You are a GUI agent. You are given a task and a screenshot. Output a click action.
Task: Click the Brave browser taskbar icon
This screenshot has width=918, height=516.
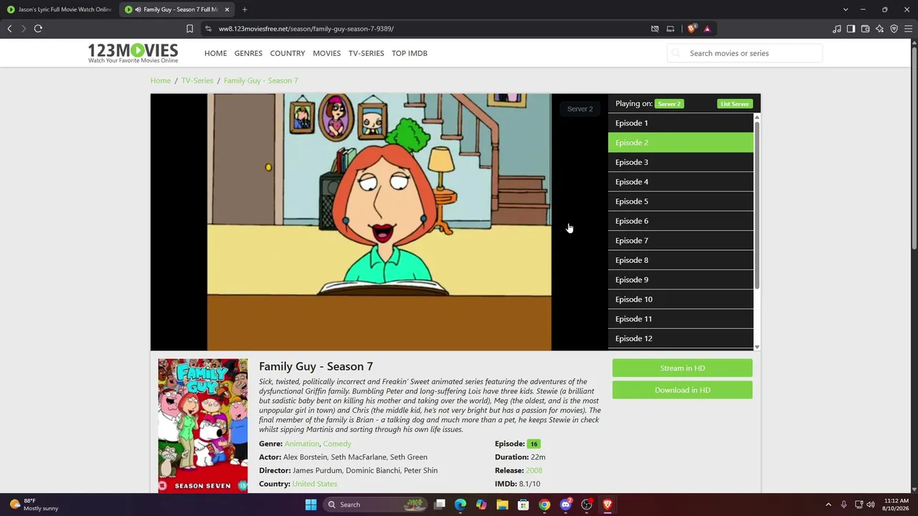click(607, 505)
